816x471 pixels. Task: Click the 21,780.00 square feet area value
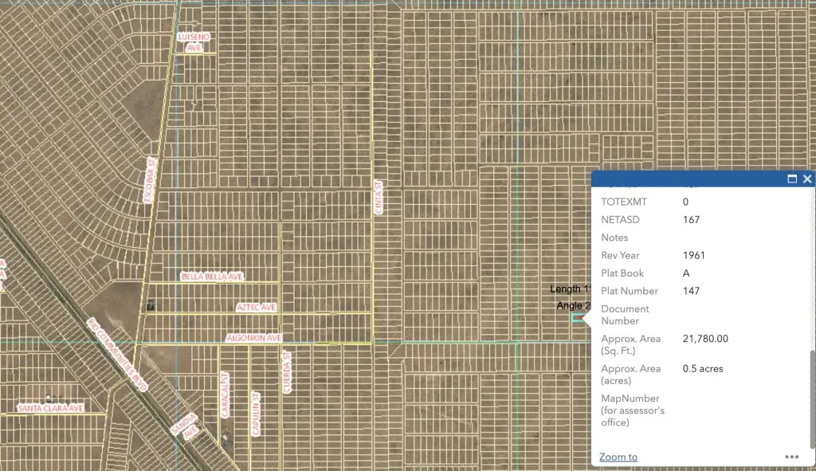point(705,339)
